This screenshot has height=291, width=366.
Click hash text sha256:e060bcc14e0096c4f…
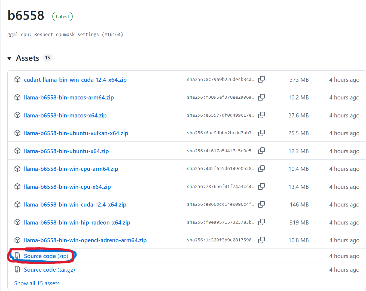(x=221, y=204)
